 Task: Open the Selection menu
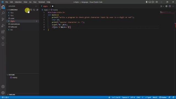click(x=18, y=2)
